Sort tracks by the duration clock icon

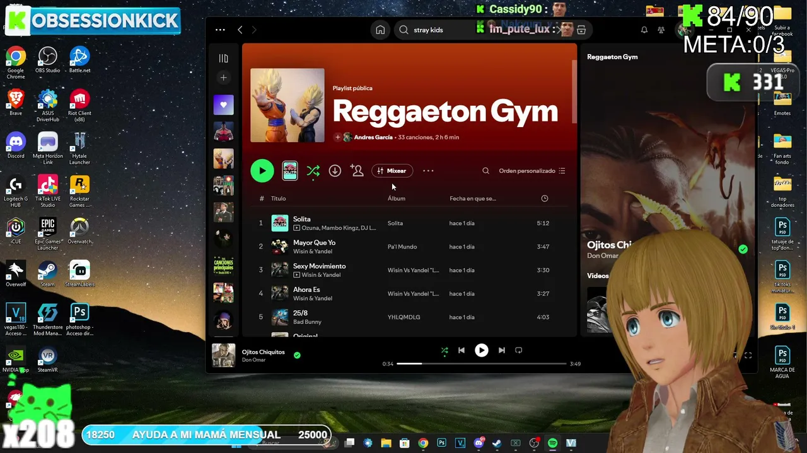point(545,198)
